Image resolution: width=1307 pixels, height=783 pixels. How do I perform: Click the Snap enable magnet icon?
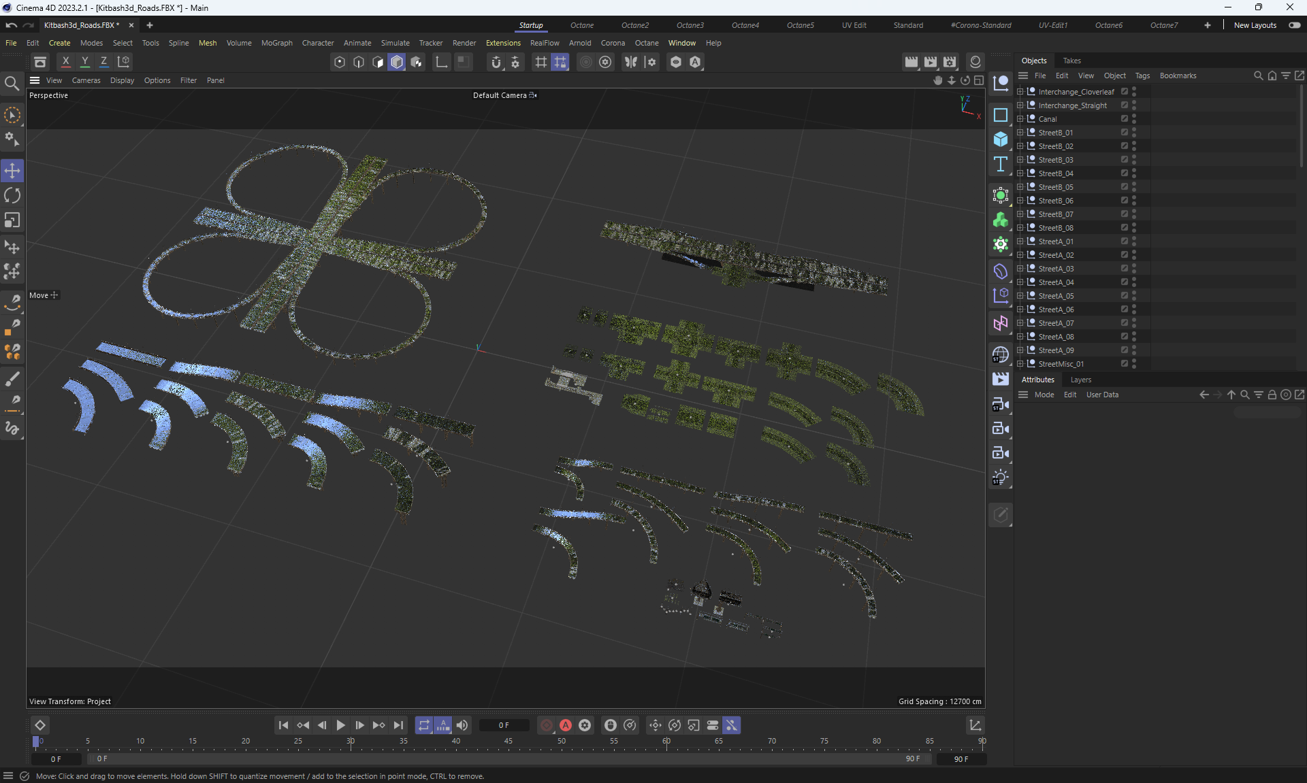click(x=496, y=62)
